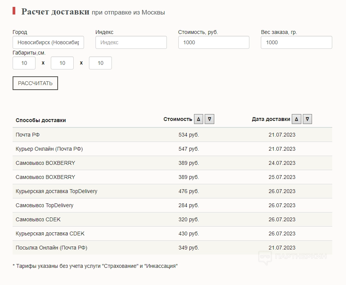Click the last dimension size field
Screen dimensions: 346x285
[x=100, y=63]
